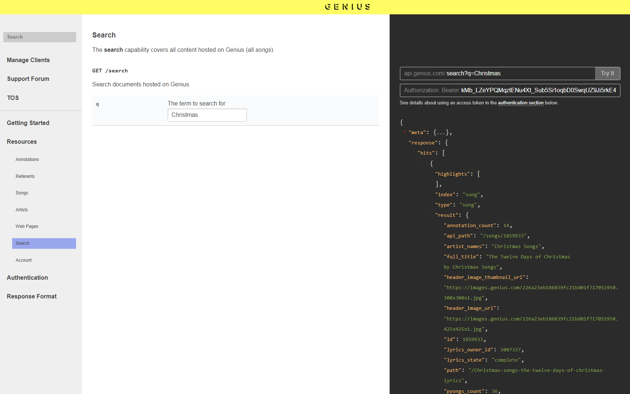Open the authentication section link
The width and height of the screenshot is (630, 394).
[520, 103]
